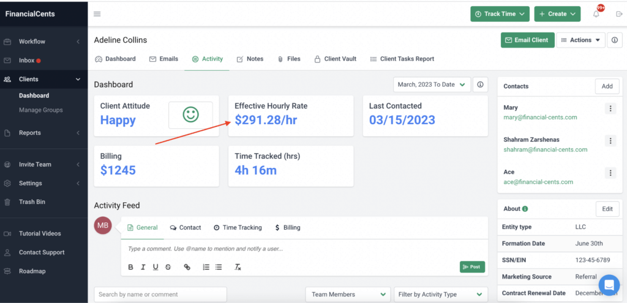The width and height of the screenshot is (627, 303).
Task: Open options menu for Mary contact
Action: pyautogui.click(x=610, y=109)
